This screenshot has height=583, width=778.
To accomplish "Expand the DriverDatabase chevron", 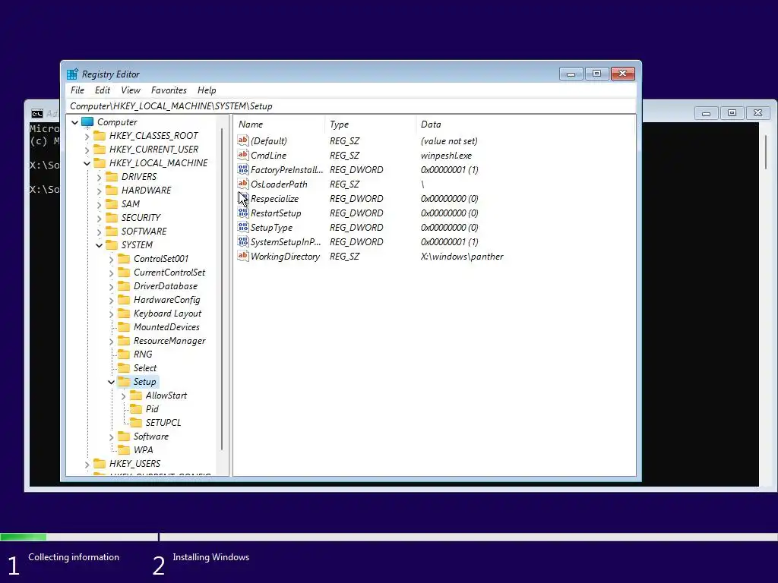I will pyautogui.click(x=111, y=286).
